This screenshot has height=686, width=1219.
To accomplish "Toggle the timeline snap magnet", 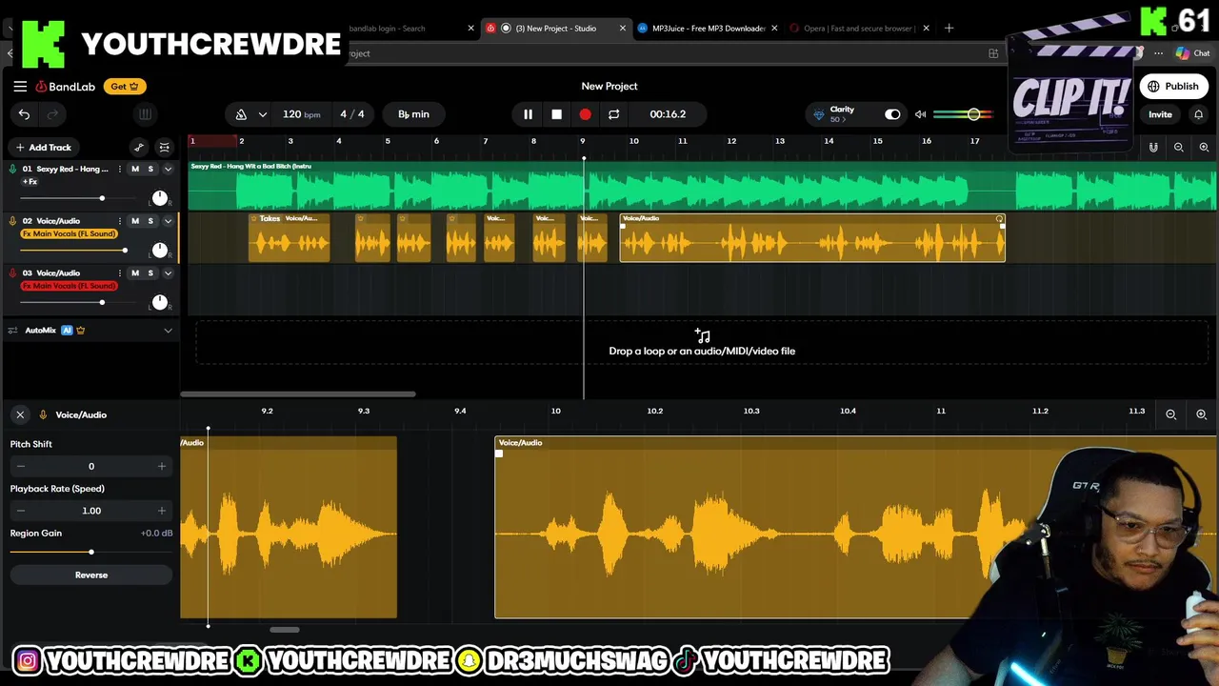I will (x=1153, y=148).
